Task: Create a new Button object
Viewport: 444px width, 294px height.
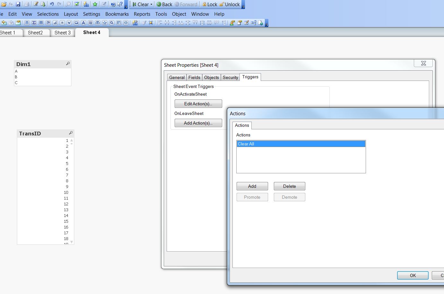Action: point(76,23)
